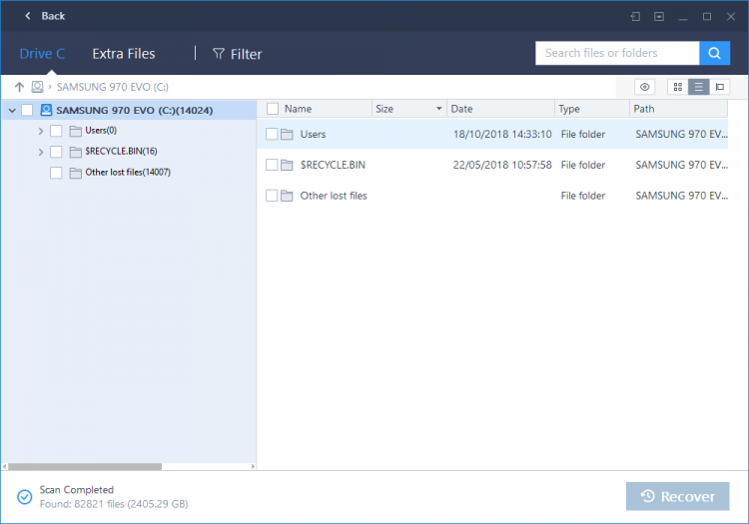This screenshot has width=749, height=524.
Task: Switch to large icons grid view
Action: (677, 87)
